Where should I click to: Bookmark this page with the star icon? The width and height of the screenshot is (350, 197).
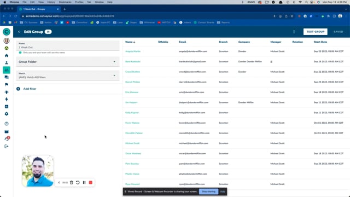[292, 16]
